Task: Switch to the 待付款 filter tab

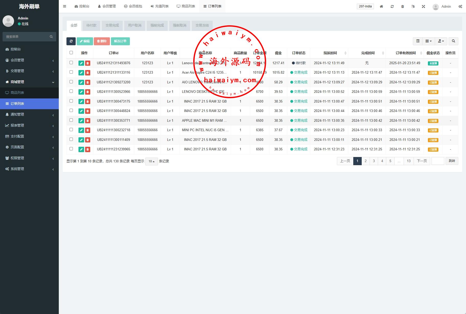Action: coord(91,26)
